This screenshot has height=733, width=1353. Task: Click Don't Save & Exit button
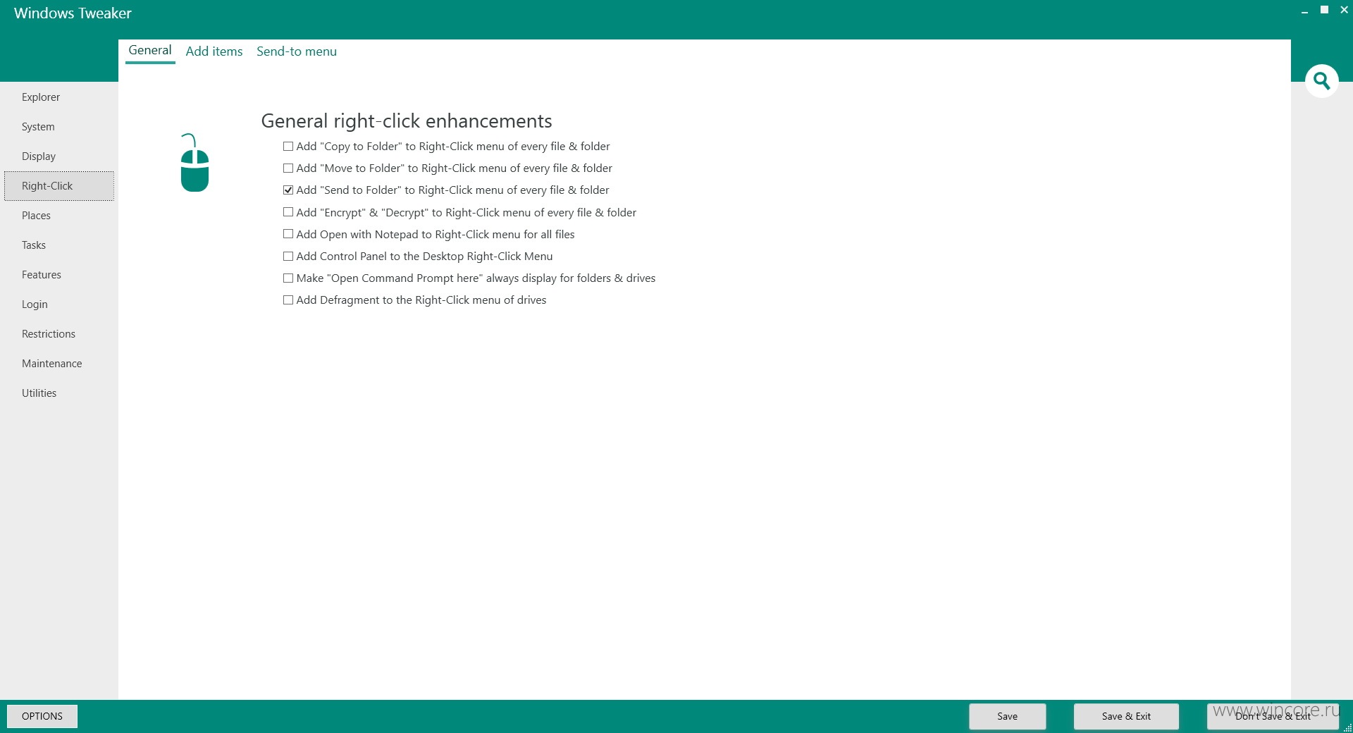(x=1273, y=716)
